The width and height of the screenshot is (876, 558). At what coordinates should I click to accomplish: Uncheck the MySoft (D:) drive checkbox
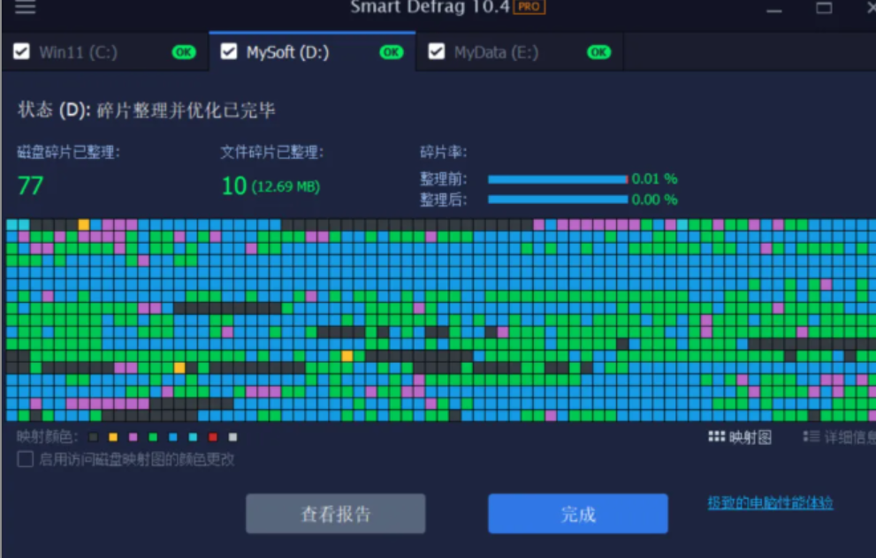click(228, 52)
